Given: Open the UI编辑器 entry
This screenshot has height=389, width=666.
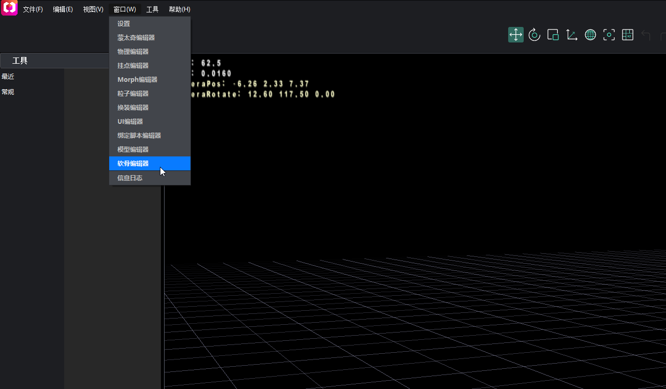Looking at the screenshot, I should click(x=150, y=122).
